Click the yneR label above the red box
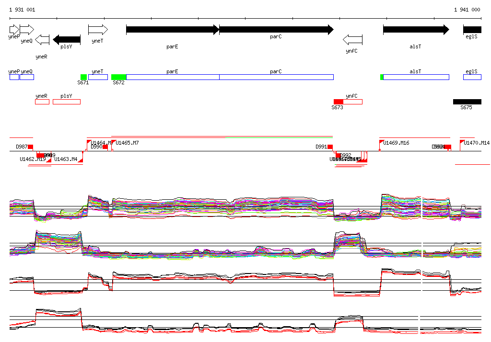This screenshot has height=342, width=491. pyautogui.click(x=41, y=96)
